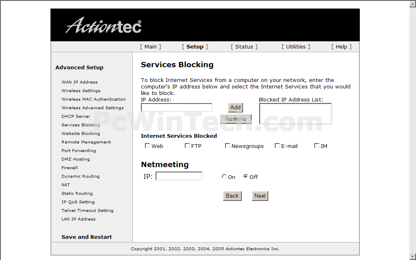Click the Services Blocking page heading
The height and width of the screenshot is (260, 416).
[177, 65]
